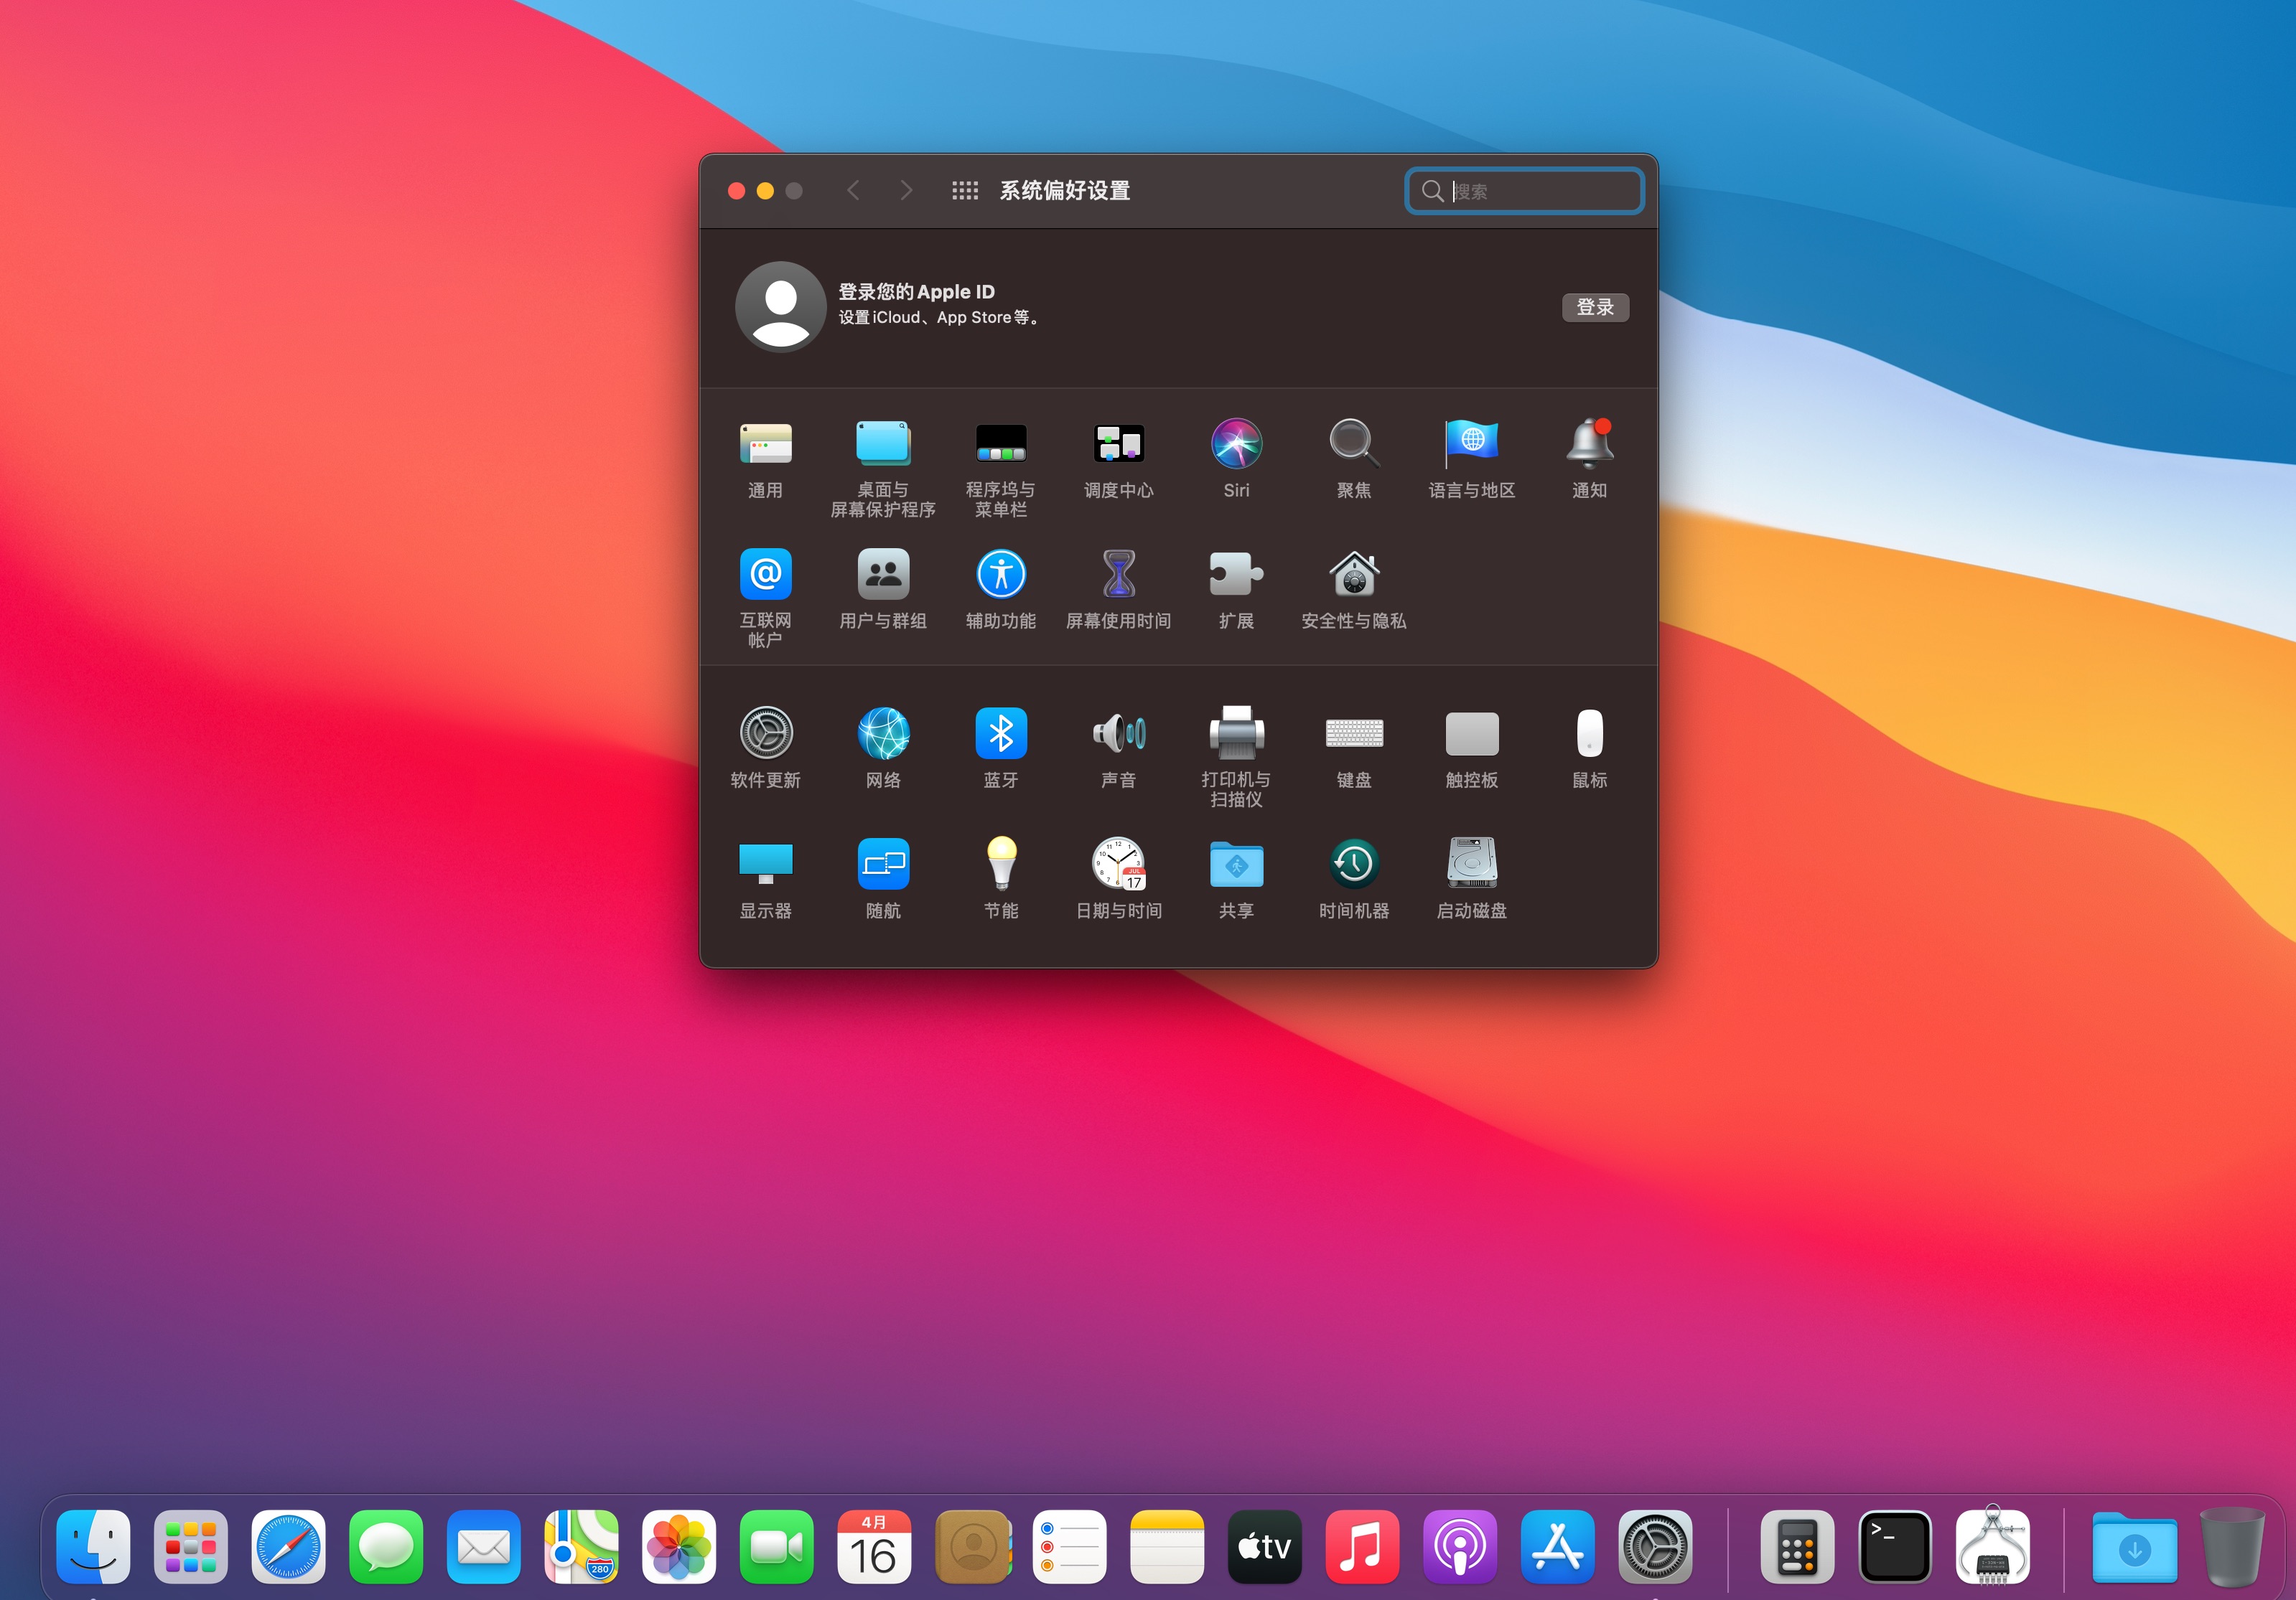
Task: Open Startup Disk (启动磁盘) preferences
Action: (1471, 865)
